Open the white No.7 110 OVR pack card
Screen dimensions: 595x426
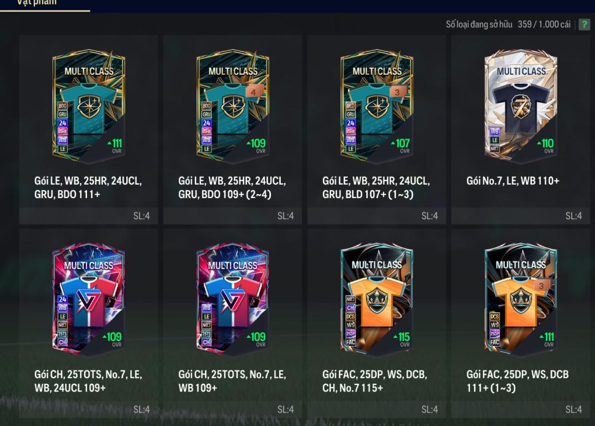pos(521,105)
